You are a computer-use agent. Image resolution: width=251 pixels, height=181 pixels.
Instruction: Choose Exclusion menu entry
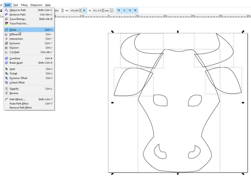click(29, 43)
